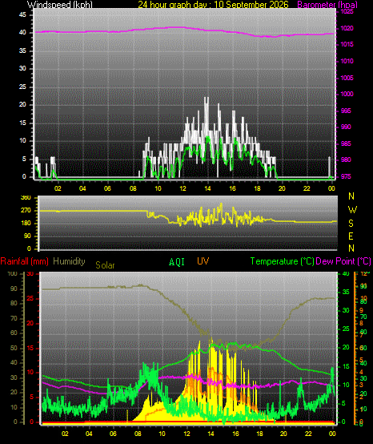The width and height of the screenshot is (373, 444).
Task: Click the 45 value on windspeed axis
Action: coord(22,14)
